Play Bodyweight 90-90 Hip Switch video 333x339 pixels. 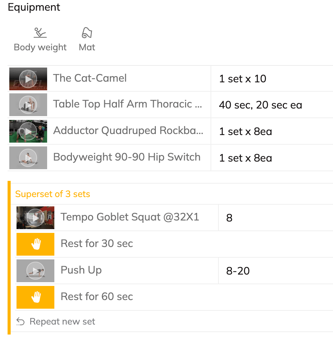[x=28, y=158]
